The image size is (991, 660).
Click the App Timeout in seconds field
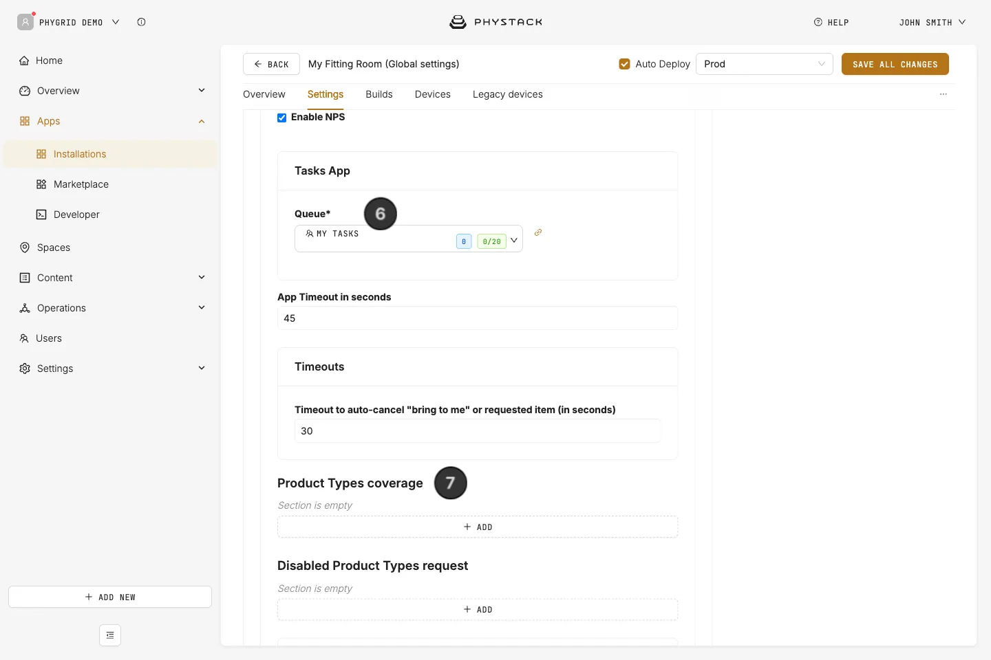pyautogui.click(x=478, y=318)
